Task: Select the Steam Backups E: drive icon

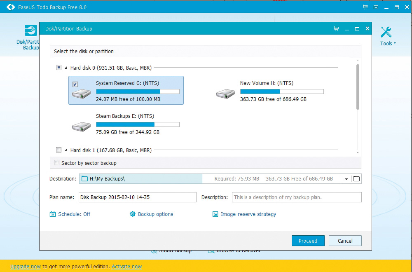Action: pyautogui.click(x=82, y=127)
